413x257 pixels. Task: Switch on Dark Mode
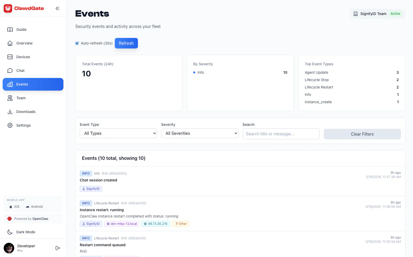click(33, 232)
